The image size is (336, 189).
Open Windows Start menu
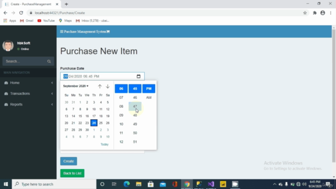[6, 184]
